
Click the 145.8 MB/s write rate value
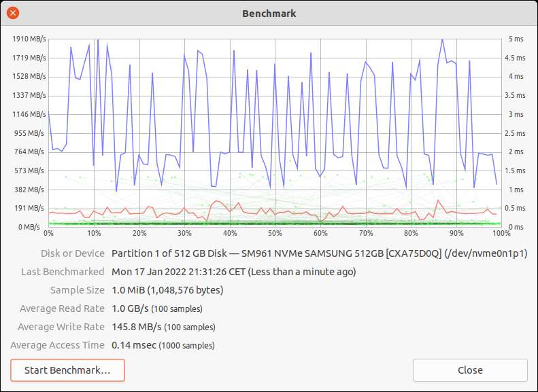tap(137, 327)
